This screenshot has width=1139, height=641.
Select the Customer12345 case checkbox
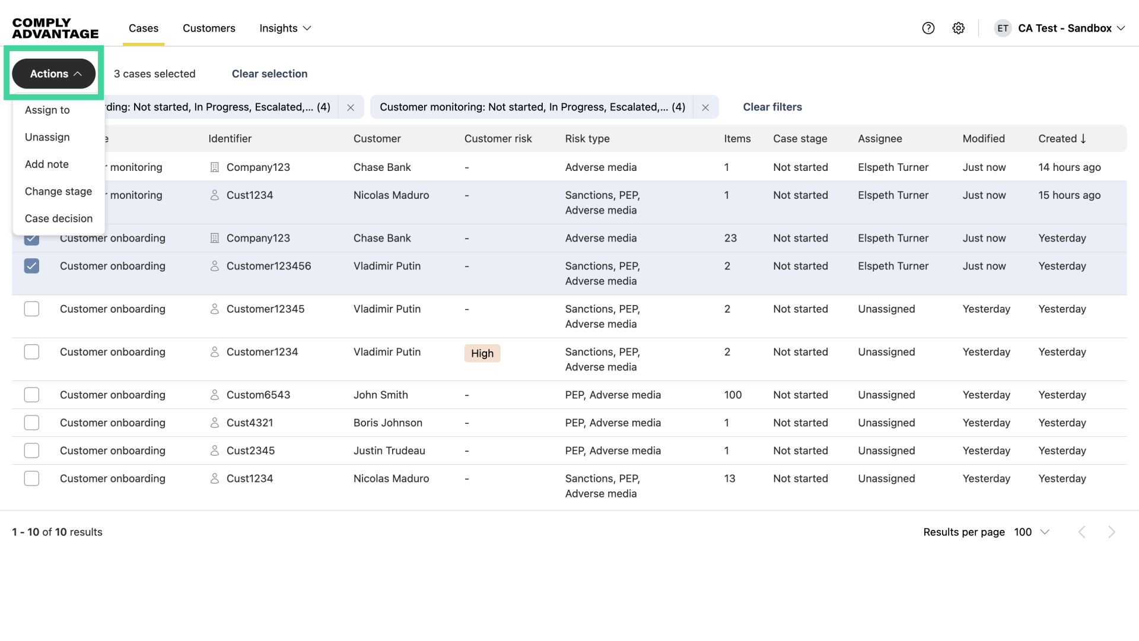[31, 309]
